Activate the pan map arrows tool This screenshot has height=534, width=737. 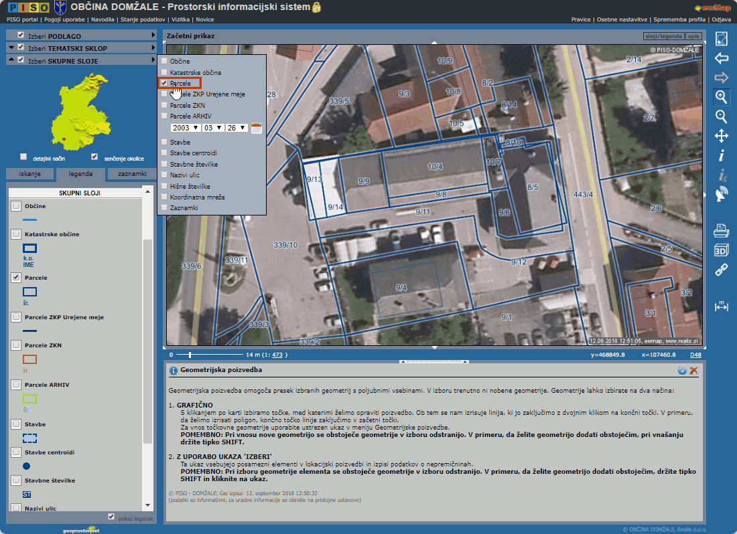coord(722,136)
